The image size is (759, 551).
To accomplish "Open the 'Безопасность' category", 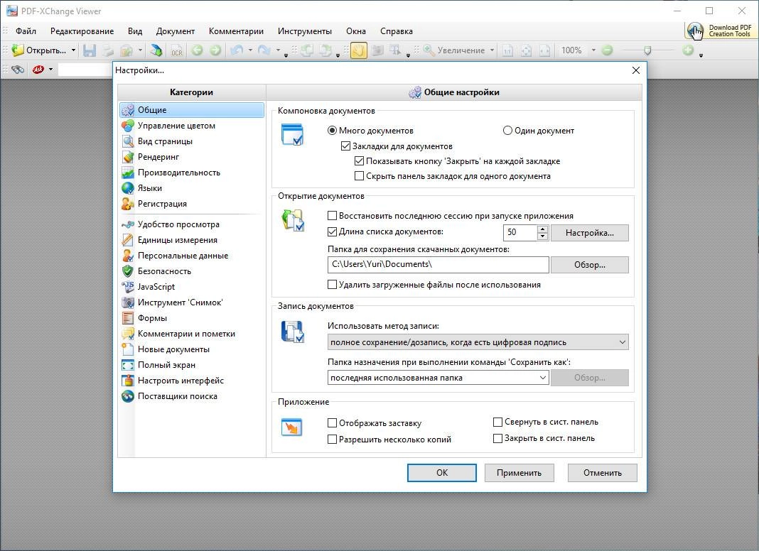I will point(192,271).
